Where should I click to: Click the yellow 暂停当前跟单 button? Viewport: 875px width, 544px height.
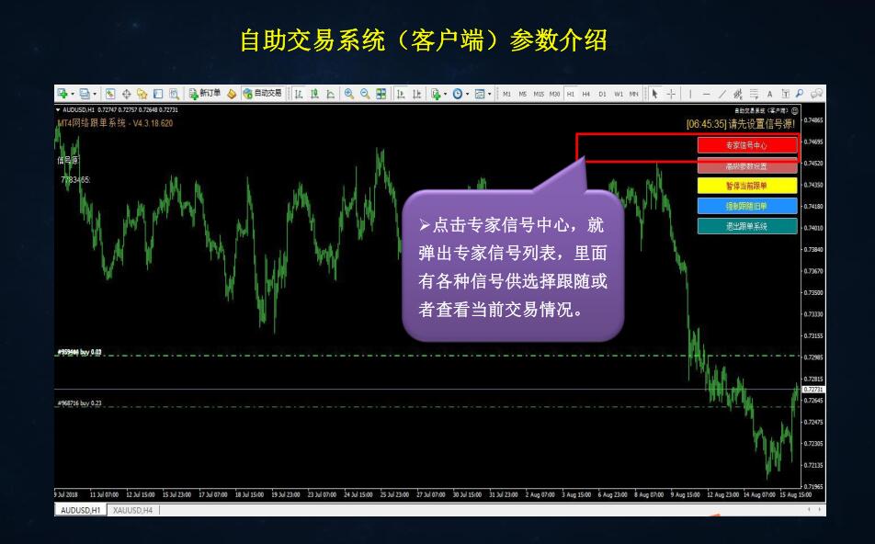746,186
